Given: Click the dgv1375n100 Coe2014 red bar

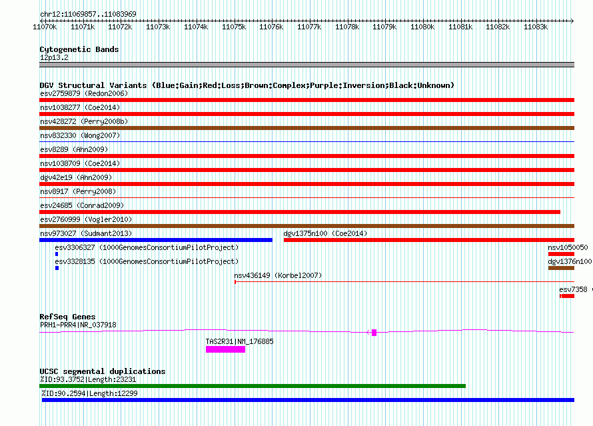Looking at the screenshot, I should (428, 240).
